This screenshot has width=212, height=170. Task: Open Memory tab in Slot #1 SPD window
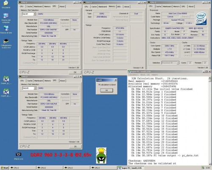(47, 6)
